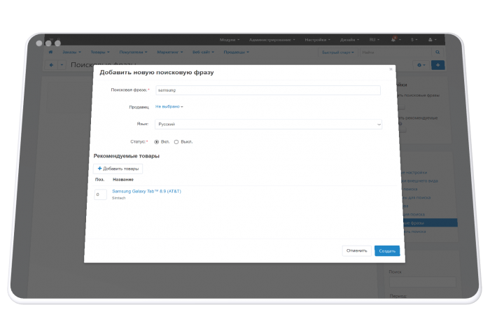Click the Рекомендуемые товары heading
The image size is (490, 326).
127,156
